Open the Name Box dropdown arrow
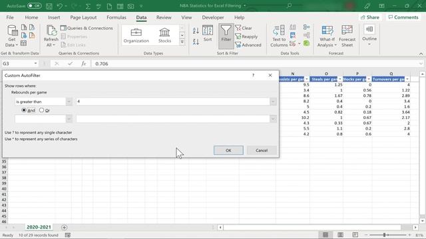Viewport: 426px width, 239px height. [35, 64]
